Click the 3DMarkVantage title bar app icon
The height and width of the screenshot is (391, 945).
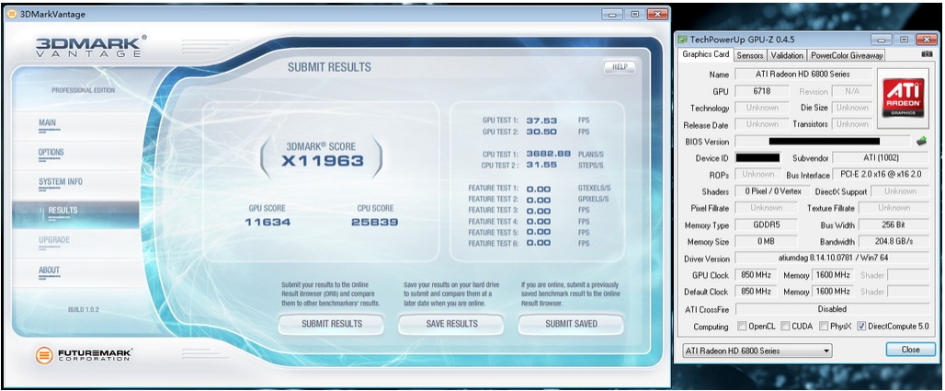(10, 14)
